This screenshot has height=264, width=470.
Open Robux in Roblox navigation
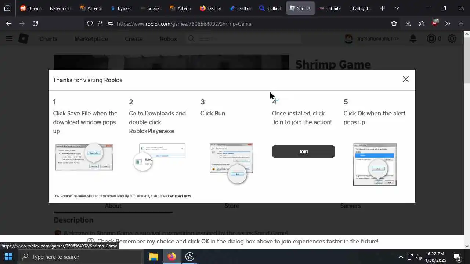pyautogui.click(x=168, y=39)
